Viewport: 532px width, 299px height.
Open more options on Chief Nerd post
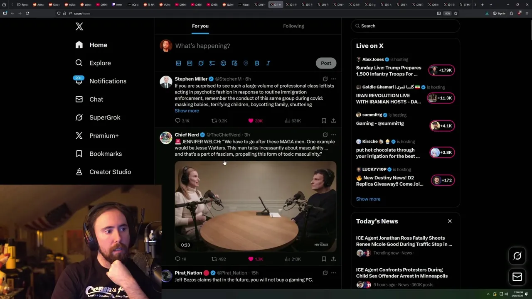point(333,135)
